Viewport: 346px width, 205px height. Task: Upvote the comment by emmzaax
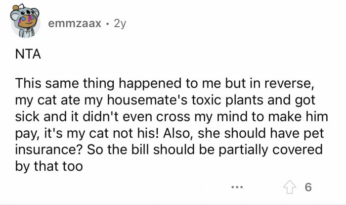tap(288, 188)
